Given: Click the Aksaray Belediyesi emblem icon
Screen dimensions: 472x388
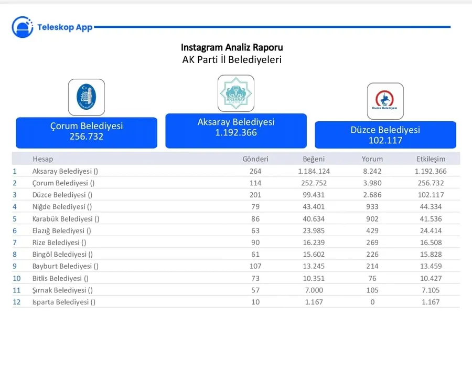Looking at the screenshot, I should 236,93.
